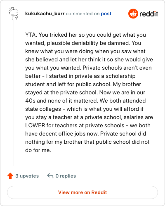Screen dimensions: 165x206
Task: Click the orange Reddit Snoo logo
Action: click(133, 14)
